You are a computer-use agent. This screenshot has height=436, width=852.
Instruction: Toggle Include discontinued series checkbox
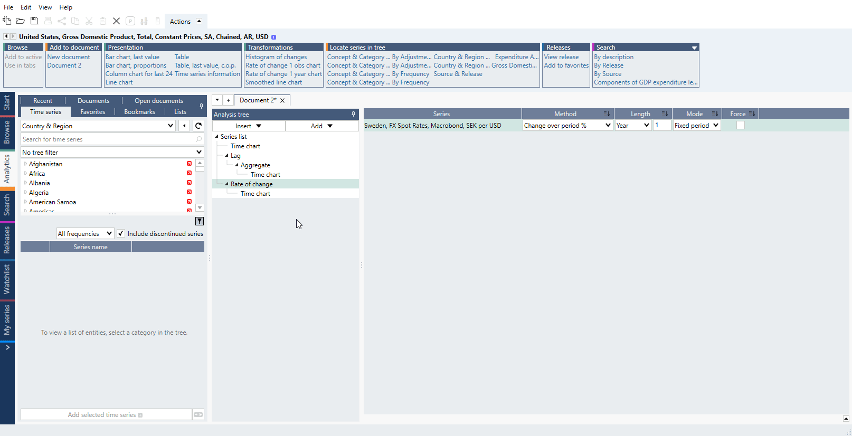121,233
